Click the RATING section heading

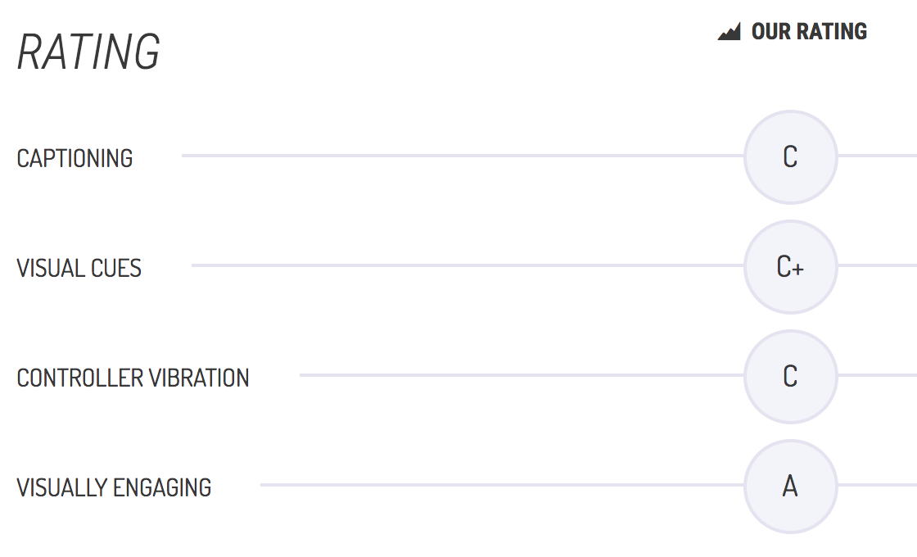pos(88,52)
